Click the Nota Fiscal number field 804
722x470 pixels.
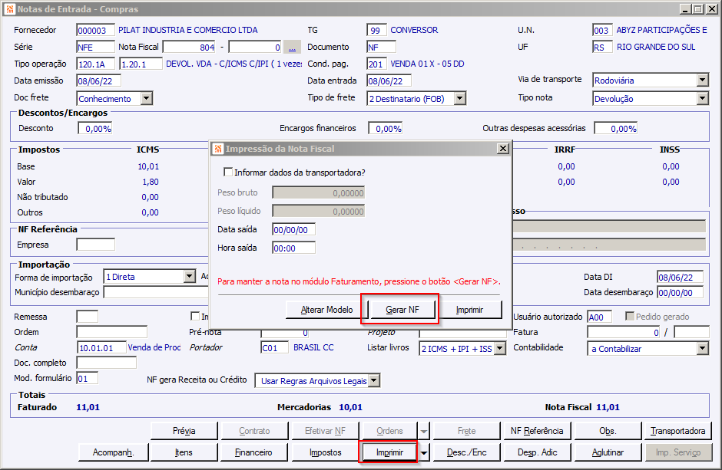[x=189, y=47]
